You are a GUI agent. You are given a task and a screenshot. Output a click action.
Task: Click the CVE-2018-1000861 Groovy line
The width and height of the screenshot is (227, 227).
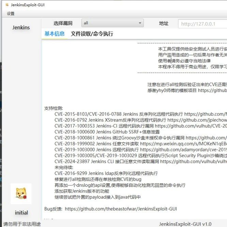[141, 138]
